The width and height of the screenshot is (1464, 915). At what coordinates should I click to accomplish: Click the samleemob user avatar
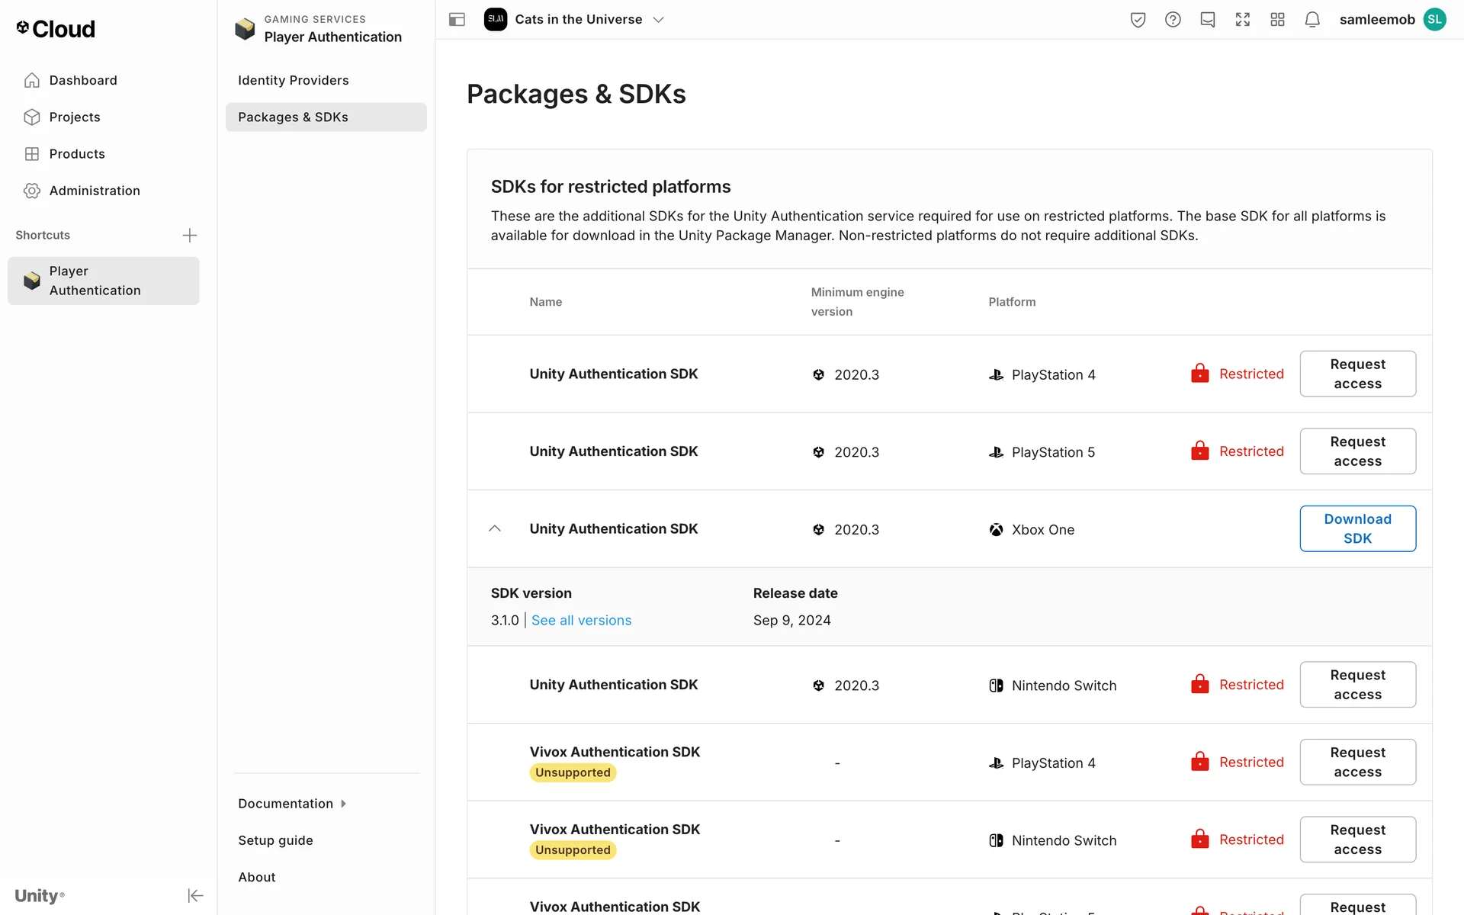click(x=1434, y=20)
